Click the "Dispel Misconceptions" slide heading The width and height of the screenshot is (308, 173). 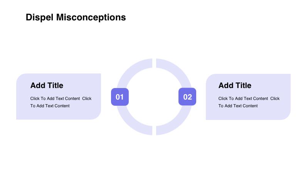point(76,17)
